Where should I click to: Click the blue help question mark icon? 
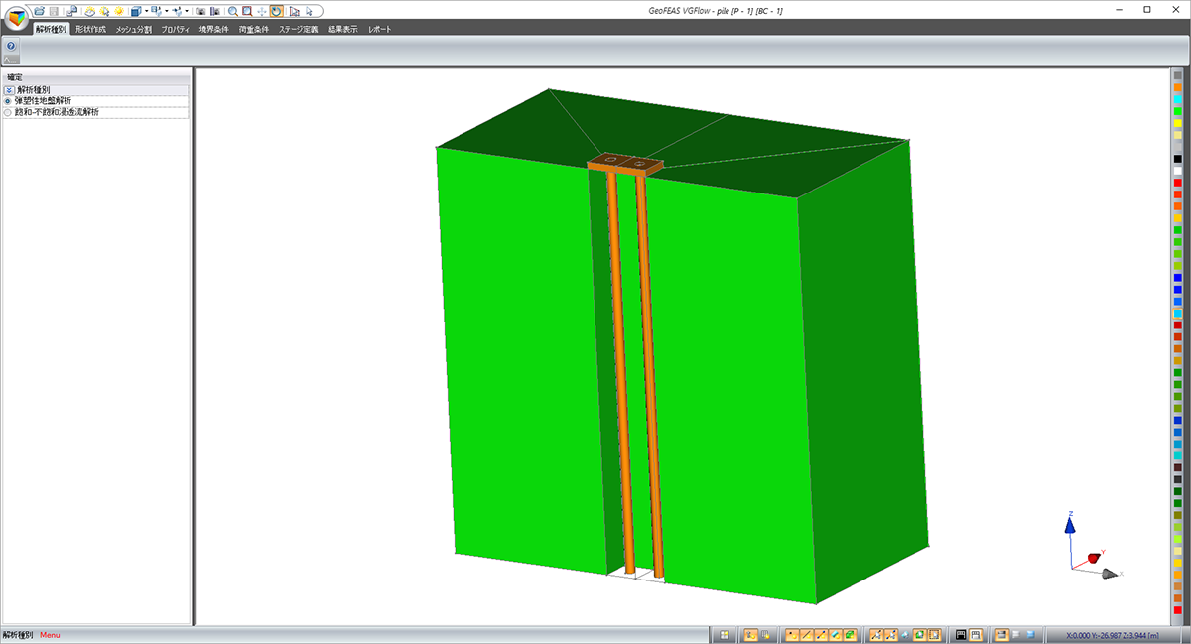pos(10,46)
